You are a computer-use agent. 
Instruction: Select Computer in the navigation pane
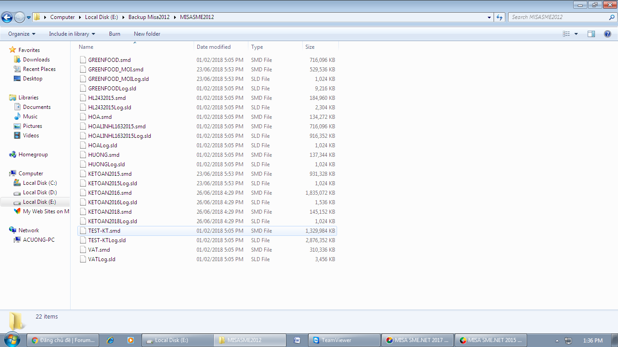pyautogui.click(x=31, y=173)
